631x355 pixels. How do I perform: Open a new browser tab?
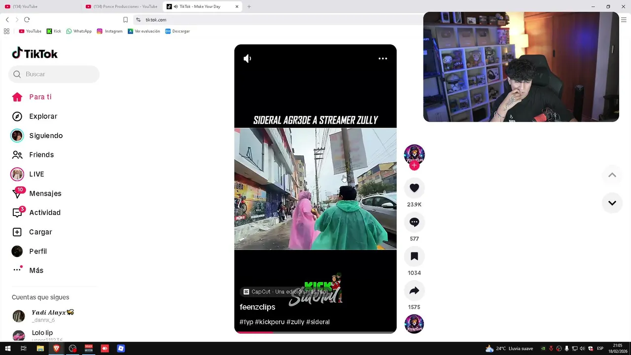pyautogui.click(x=249, y=6)
